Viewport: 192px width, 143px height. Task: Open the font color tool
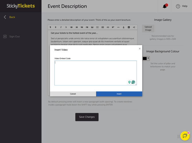pos(124,27)
